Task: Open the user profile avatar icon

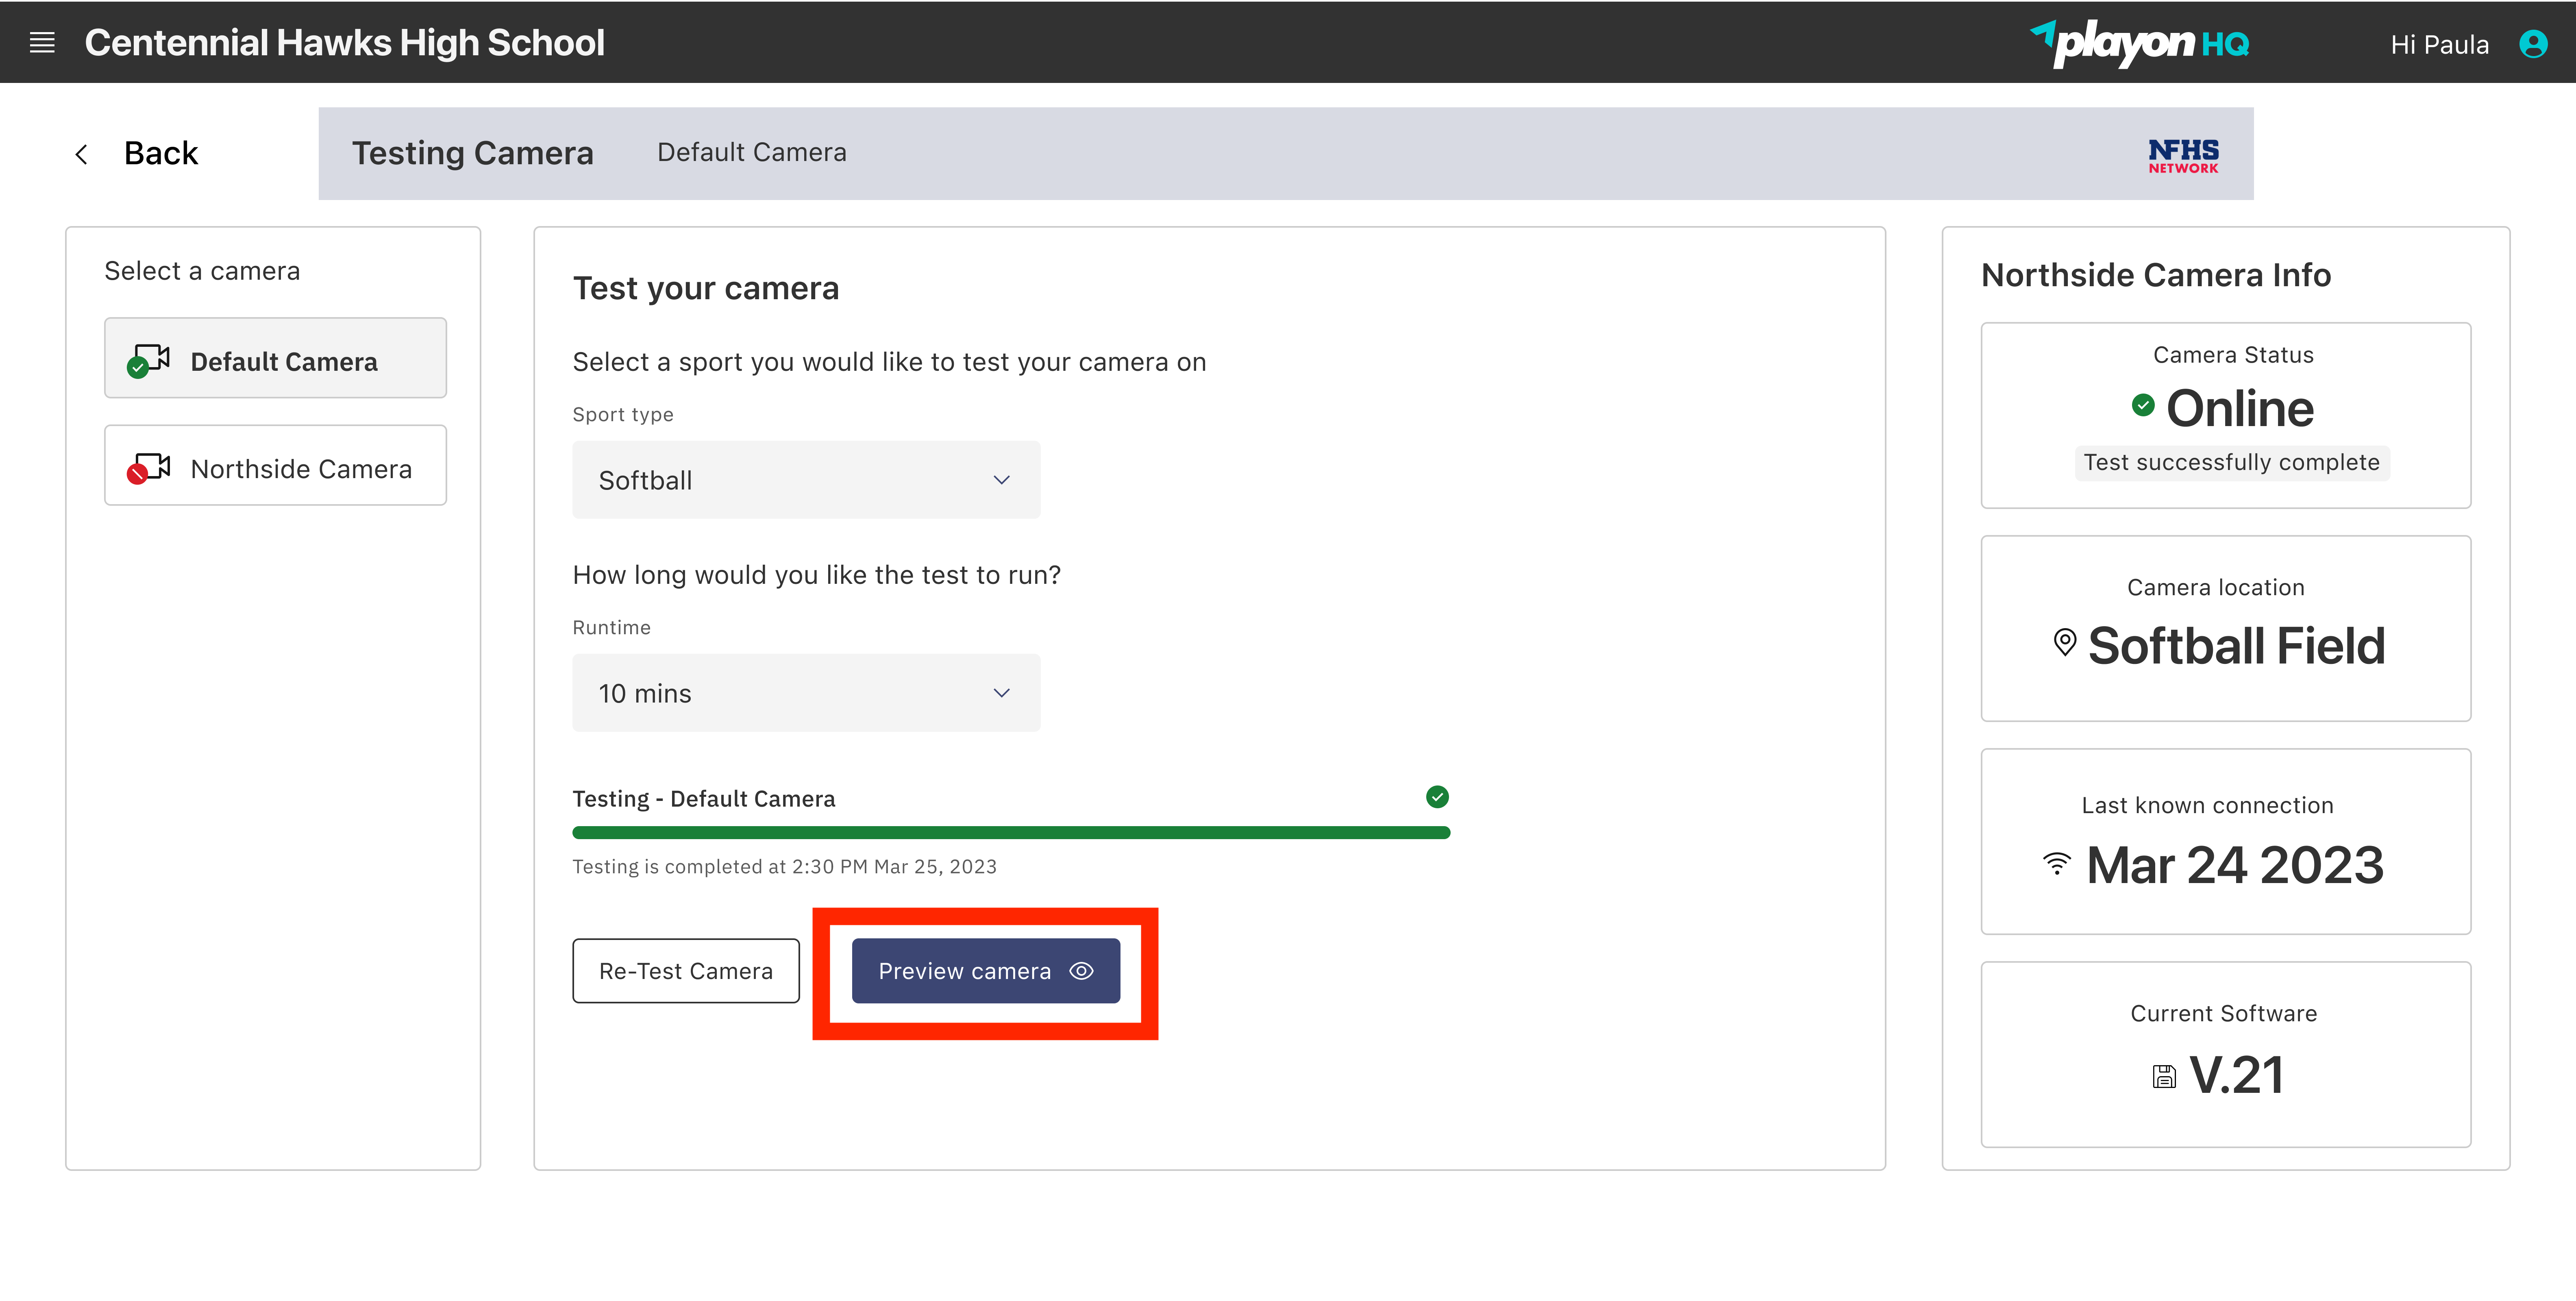Action: [2533, 44]
